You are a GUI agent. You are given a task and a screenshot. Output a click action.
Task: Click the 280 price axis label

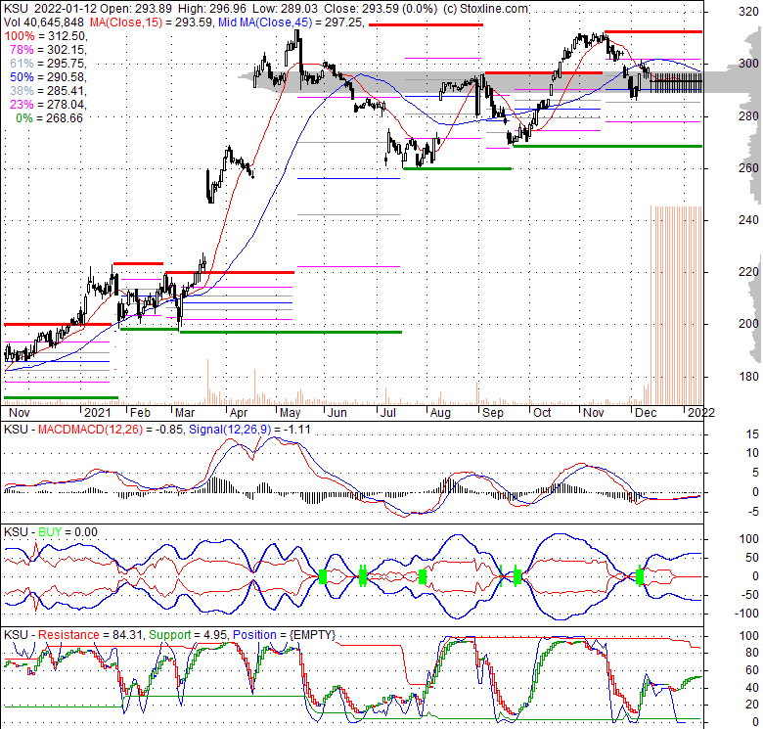748,115
